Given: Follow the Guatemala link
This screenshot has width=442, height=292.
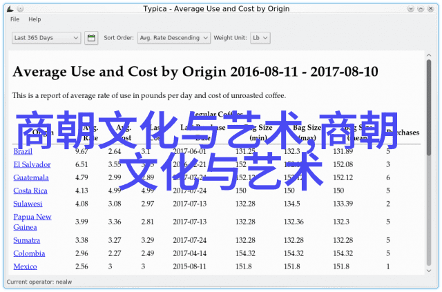Looking at the screenshot, I should point(31,177).
